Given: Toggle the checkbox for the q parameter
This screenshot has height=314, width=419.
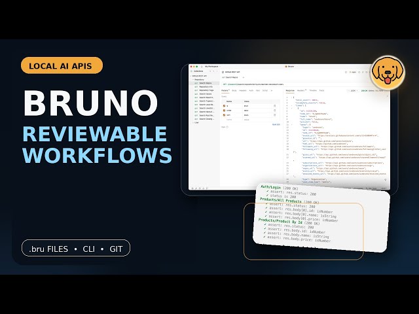Looking at the screenshot, I should coord(224,106).
